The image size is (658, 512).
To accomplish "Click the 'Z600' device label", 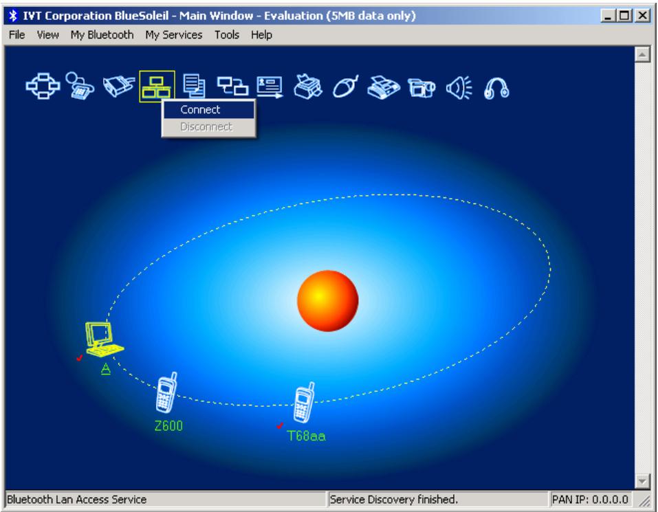I will click(168, 426).
